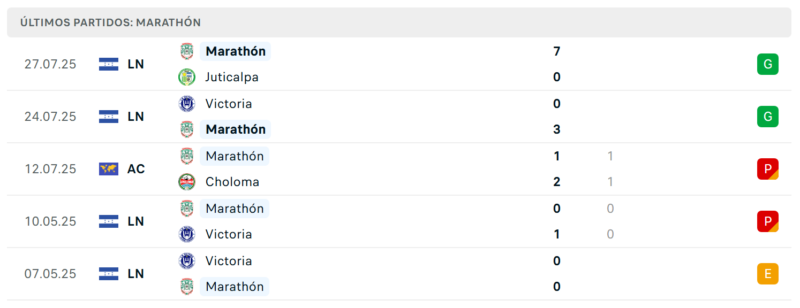The image size is (800, 308).
Task: Open the AC competition label on 12.07.25
Action: (x=136, y=169)
